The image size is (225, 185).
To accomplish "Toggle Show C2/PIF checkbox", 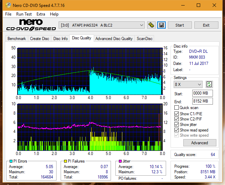I will pyautogui.click(x=176, y=119).
